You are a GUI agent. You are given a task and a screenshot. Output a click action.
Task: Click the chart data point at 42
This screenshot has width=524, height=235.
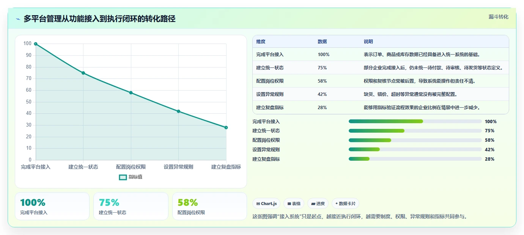(178, 111)
